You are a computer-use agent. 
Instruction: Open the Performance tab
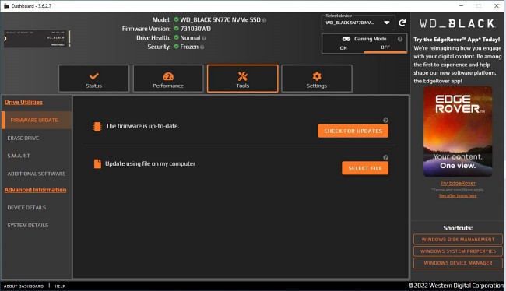(x=168, y=79)
